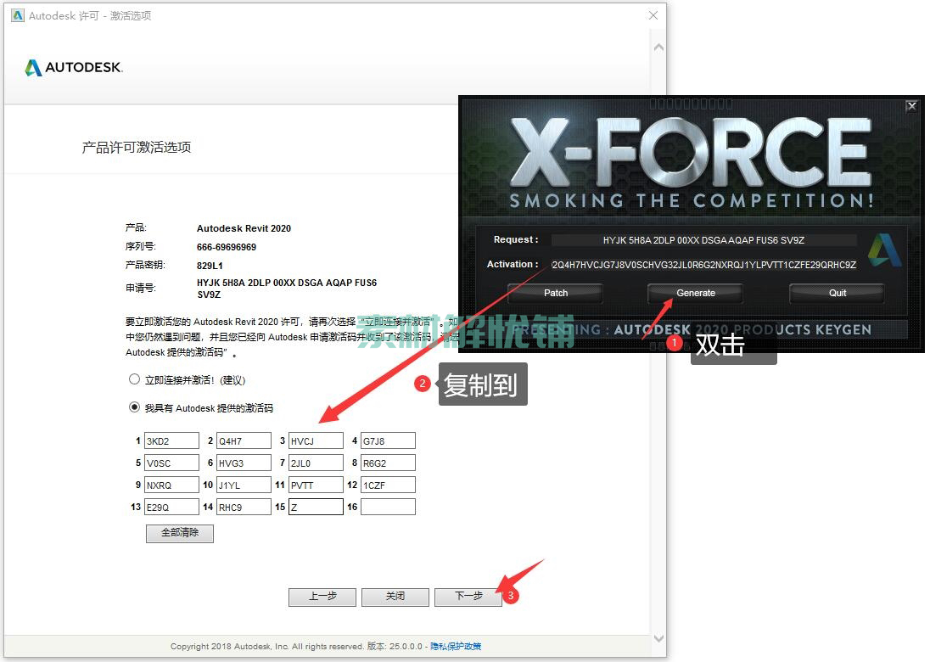Image resolution: width=930 pixels, height=662 pixels.
Task: Click activation field 9 containing NXRQ
Action: (171, 485)
